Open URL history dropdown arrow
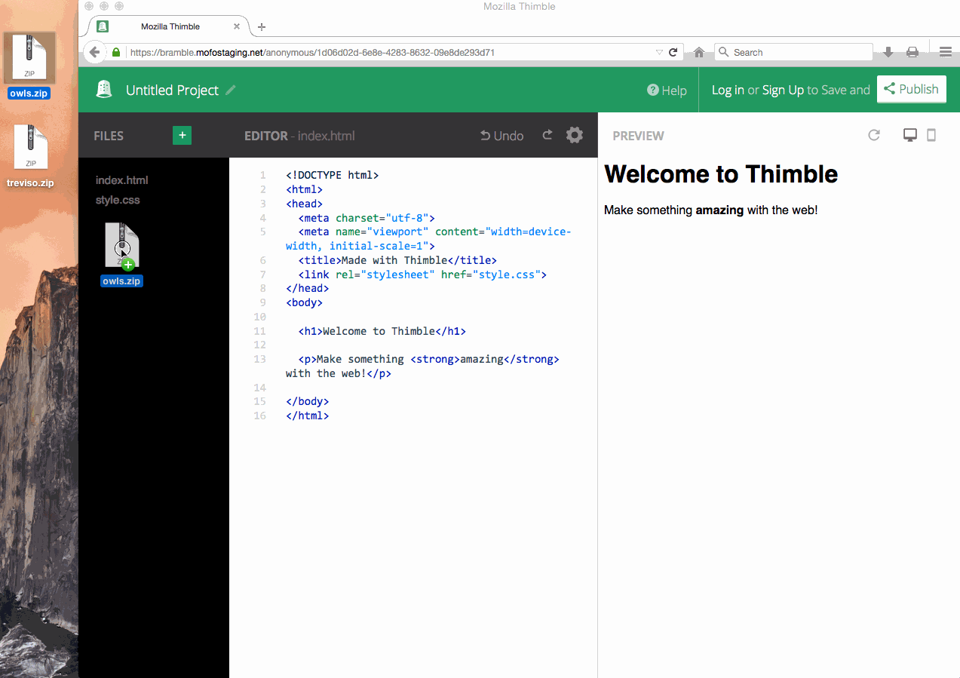Viewport: 960px width, 678px height. 659,52
